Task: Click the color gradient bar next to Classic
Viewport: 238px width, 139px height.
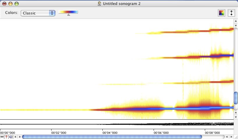Action: point(68,12)
